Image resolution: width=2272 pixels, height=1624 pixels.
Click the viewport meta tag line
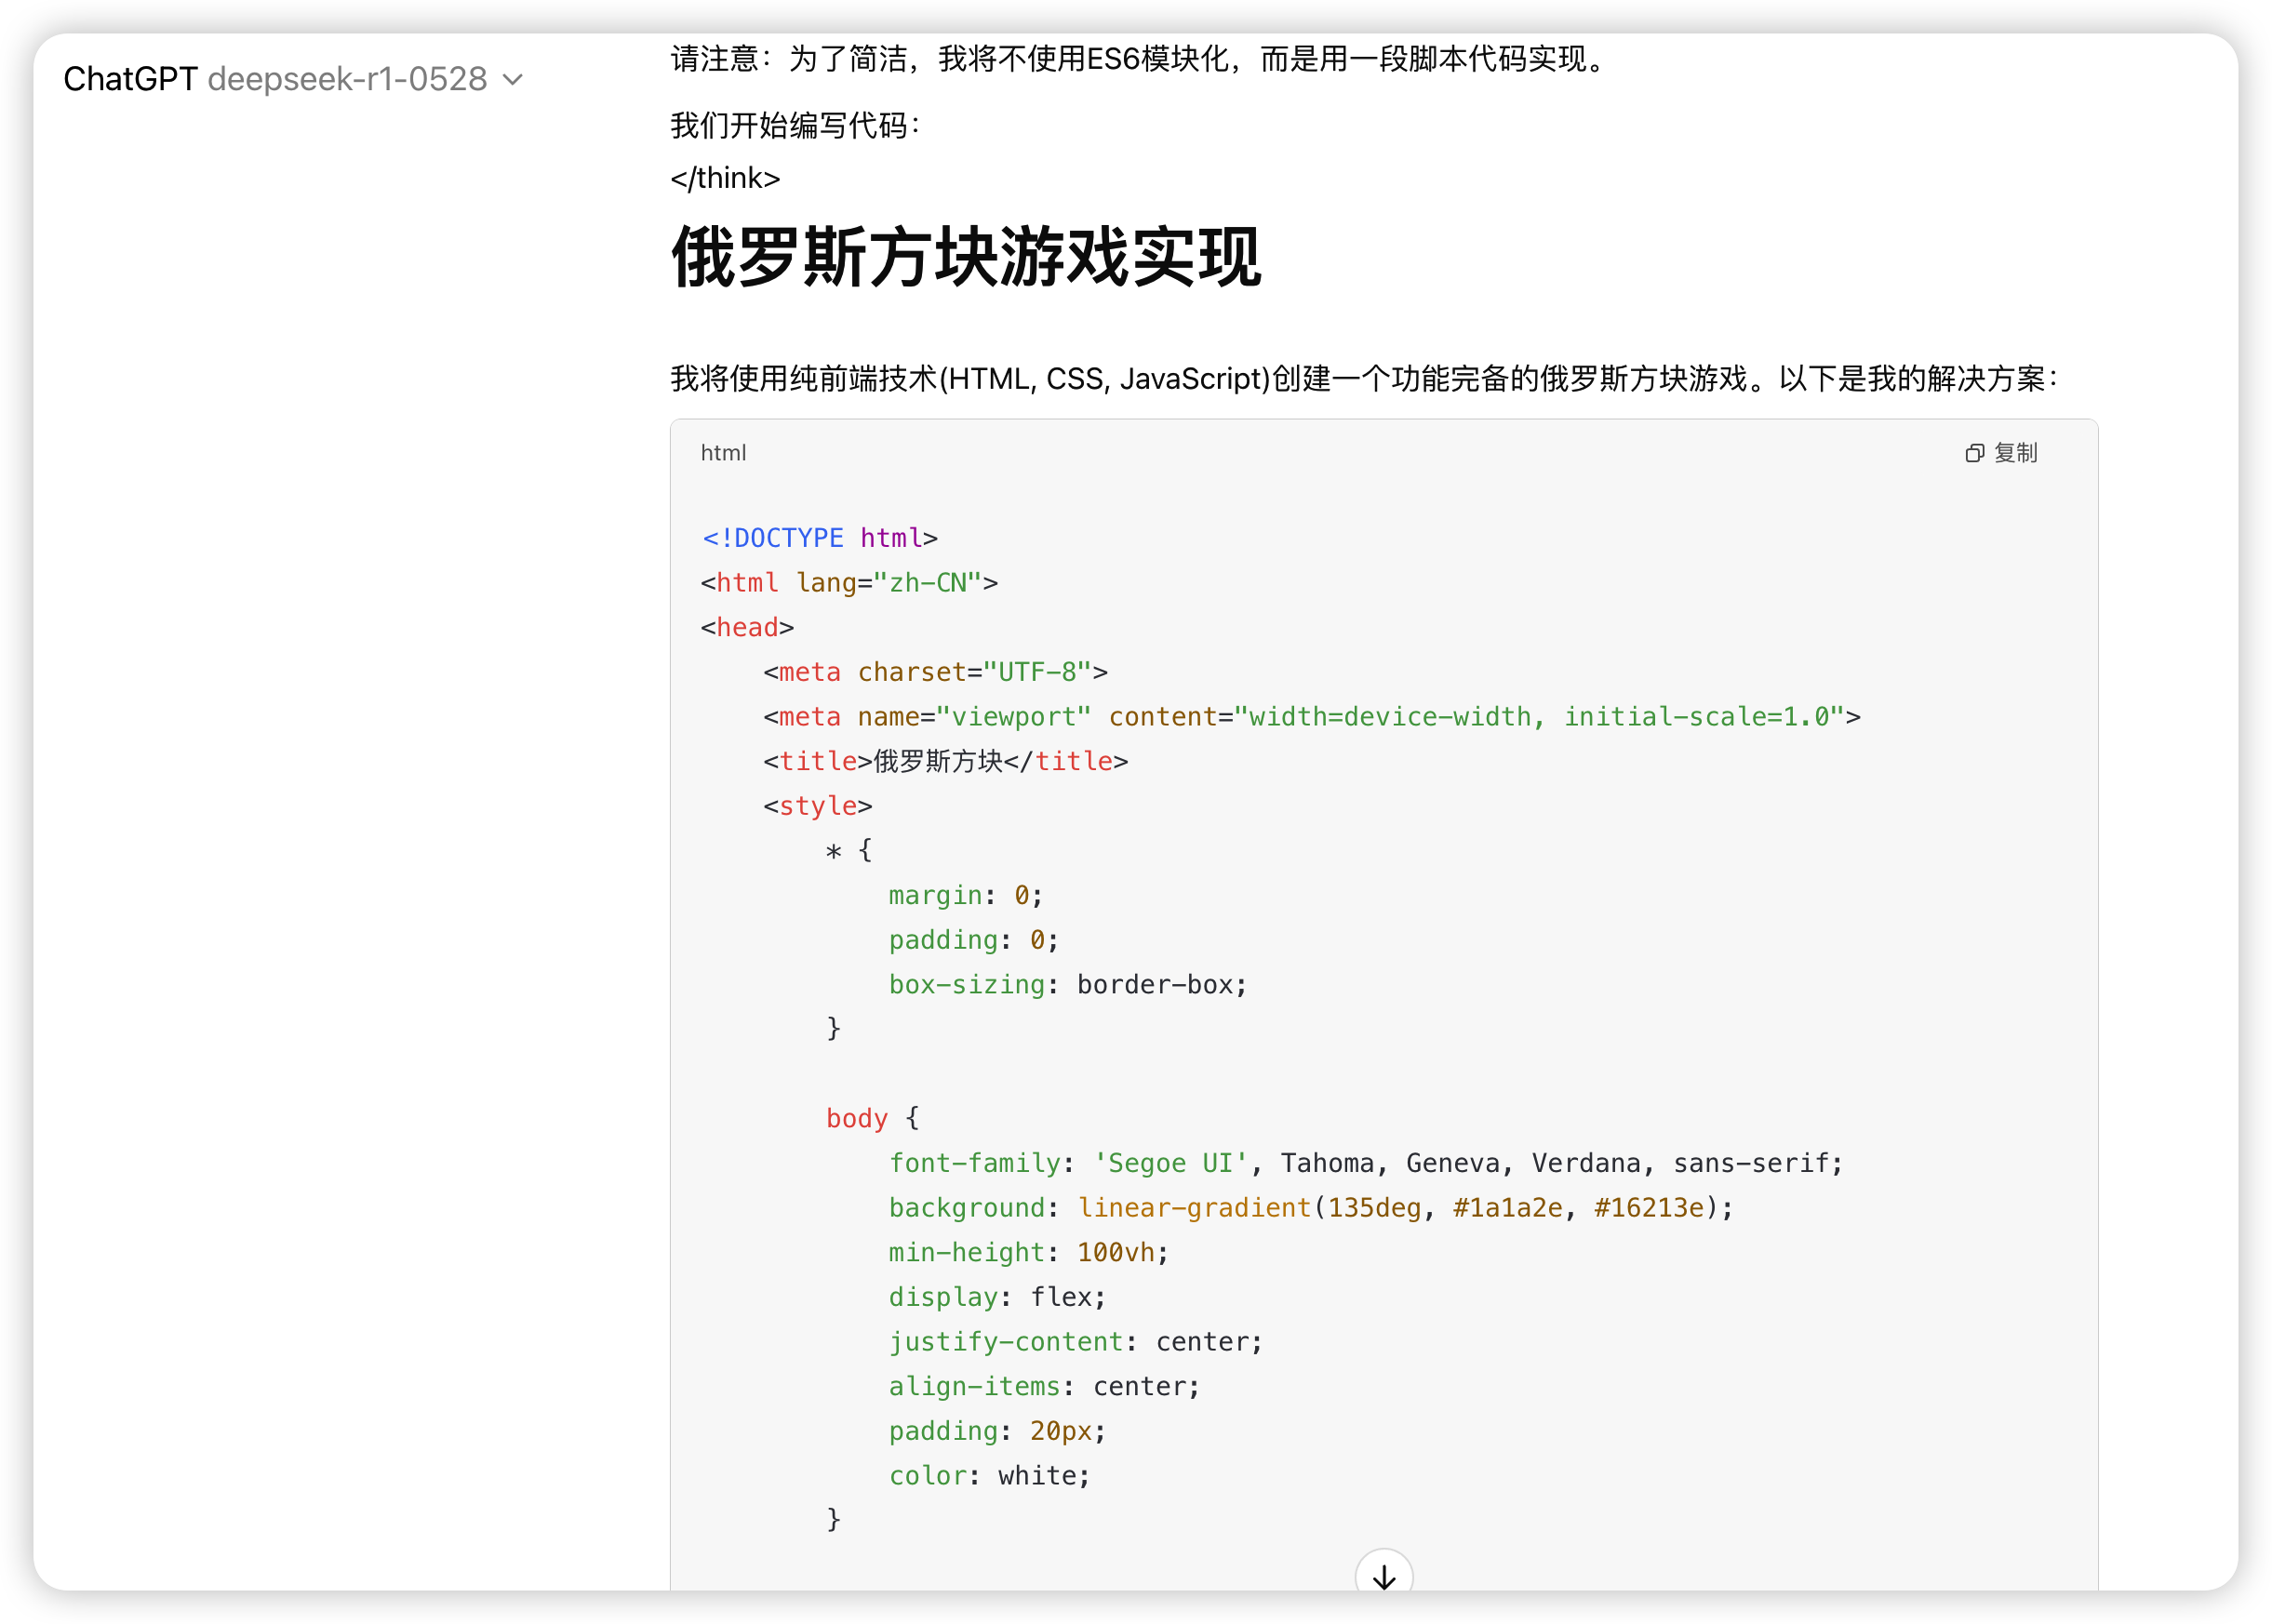coord(1311,717)
